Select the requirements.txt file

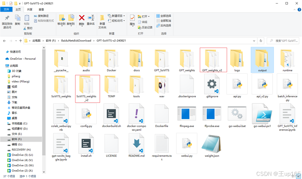(162, 148)
